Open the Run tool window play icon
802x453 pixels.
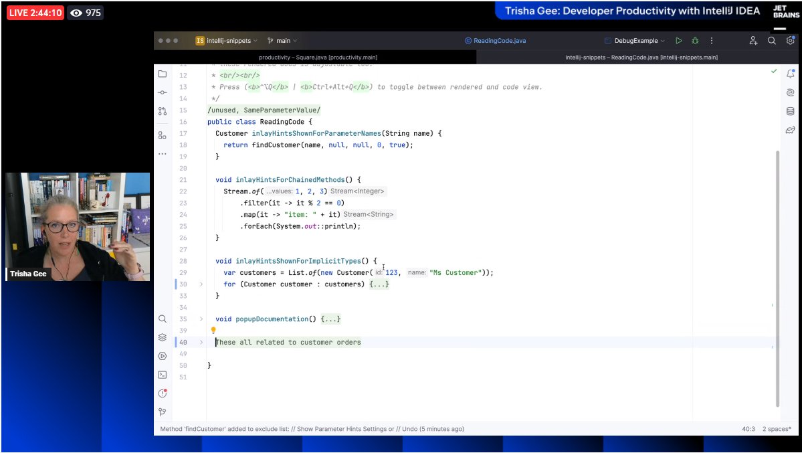click(x=162, y=355)
